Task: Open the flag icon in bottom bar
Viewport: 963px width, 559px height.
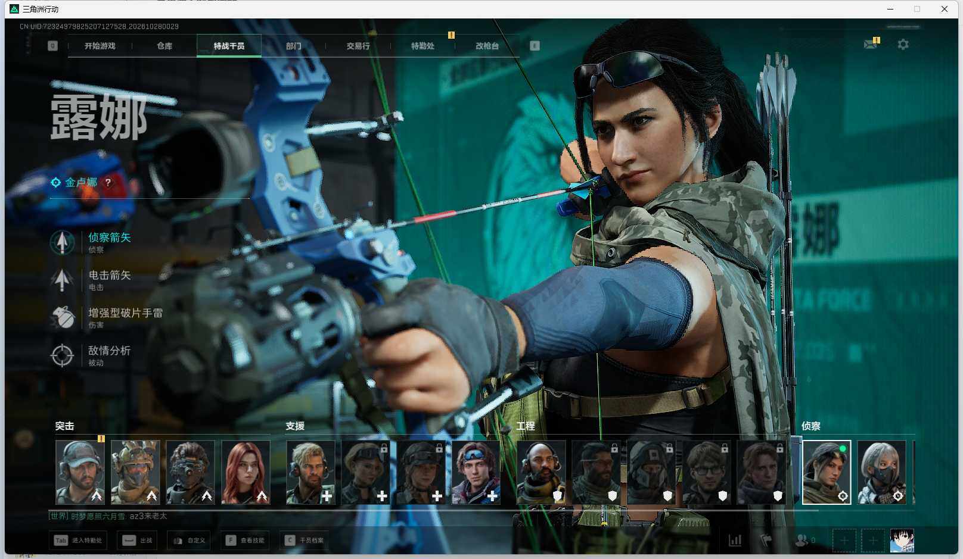Action: pyautogui.click(x=766, y=540)
